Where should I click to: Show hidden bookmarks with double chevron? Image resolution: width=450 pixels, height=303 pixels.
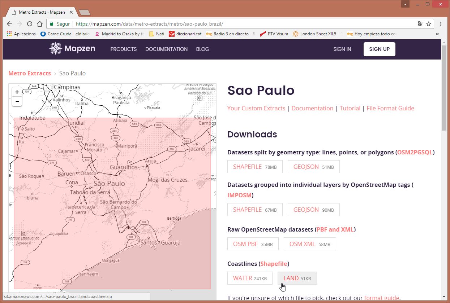tap(437, 34)
